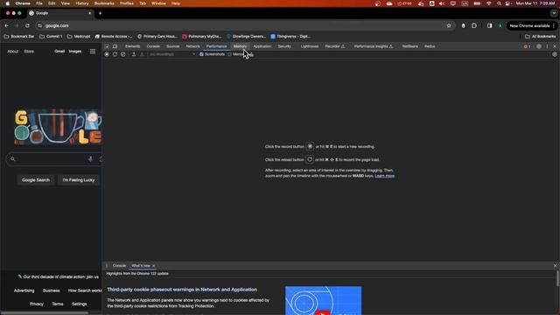
Task: Open the Redux tab
Action: point(430,46)
